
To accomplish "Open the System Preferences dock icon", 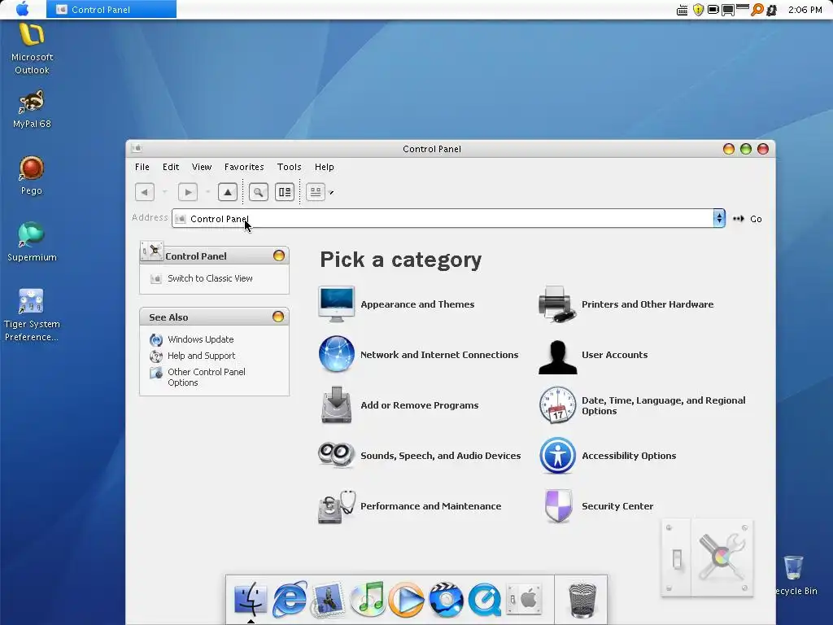I will [x=524, y=600].
